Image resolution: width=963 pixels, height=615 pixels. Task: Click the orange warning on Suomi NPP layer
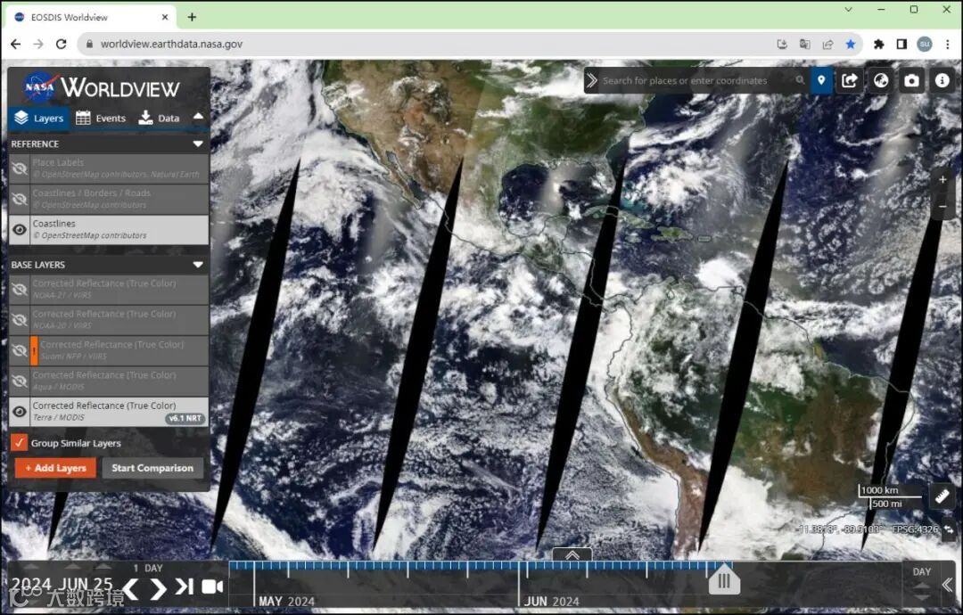pos(35,350)
